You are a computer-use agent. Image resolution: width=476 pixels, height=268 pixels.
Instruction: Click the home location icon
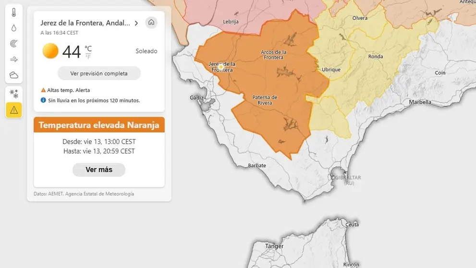pos(151,23)
